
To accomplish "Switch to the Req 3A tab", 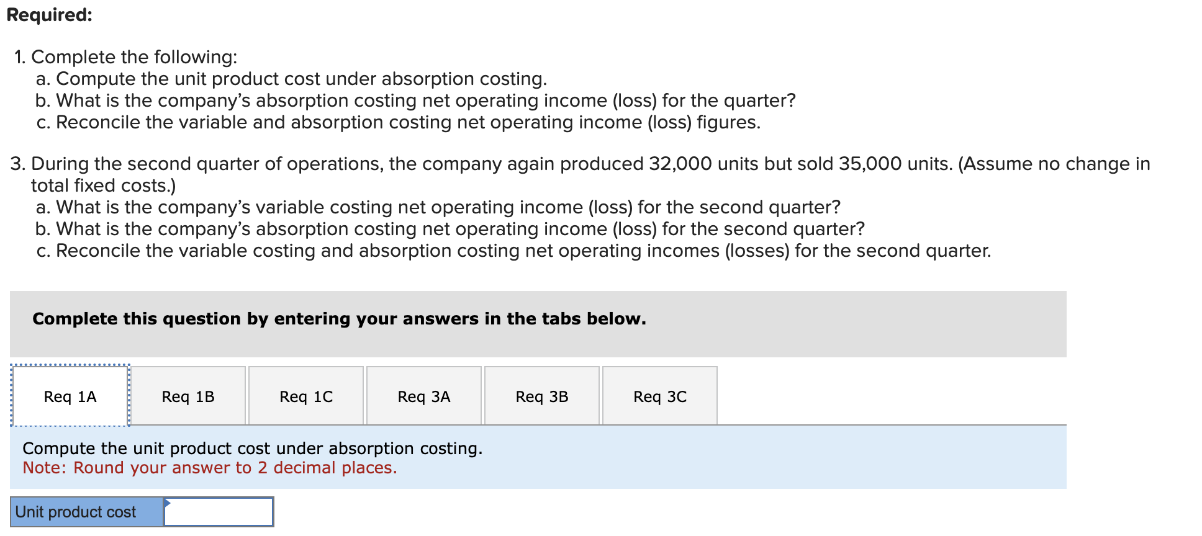I will pos(423,396).
